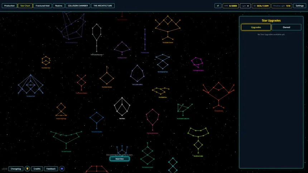
Task: Select the blue Temporal Flux constellation
Action: (x=163, y=61)
